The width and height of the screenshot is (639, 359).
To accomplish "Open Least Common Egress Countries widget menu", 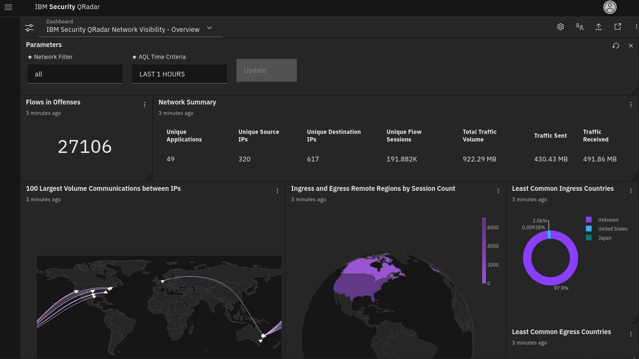I will 631,334.
